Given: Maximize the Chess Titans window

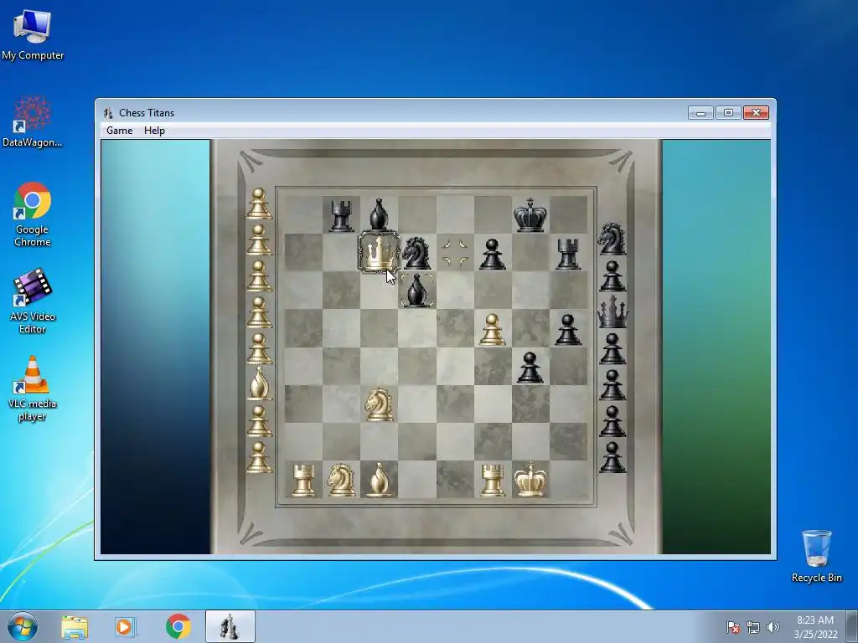Looking at the screenshot, I should coord(728,113).
